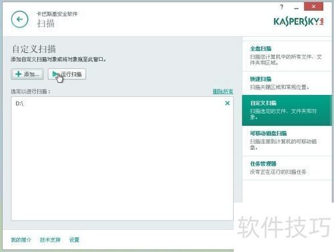Remove D:\ entry with the X icon
The width and height of the screenshot is (334, 252).
coord(227,103)
